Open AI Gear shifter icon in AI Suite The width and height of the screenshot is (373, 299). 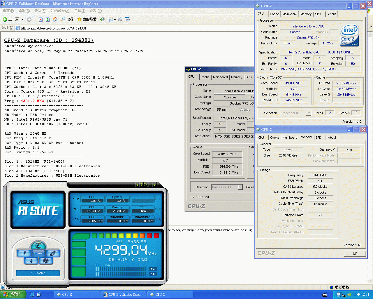[24, 253]
